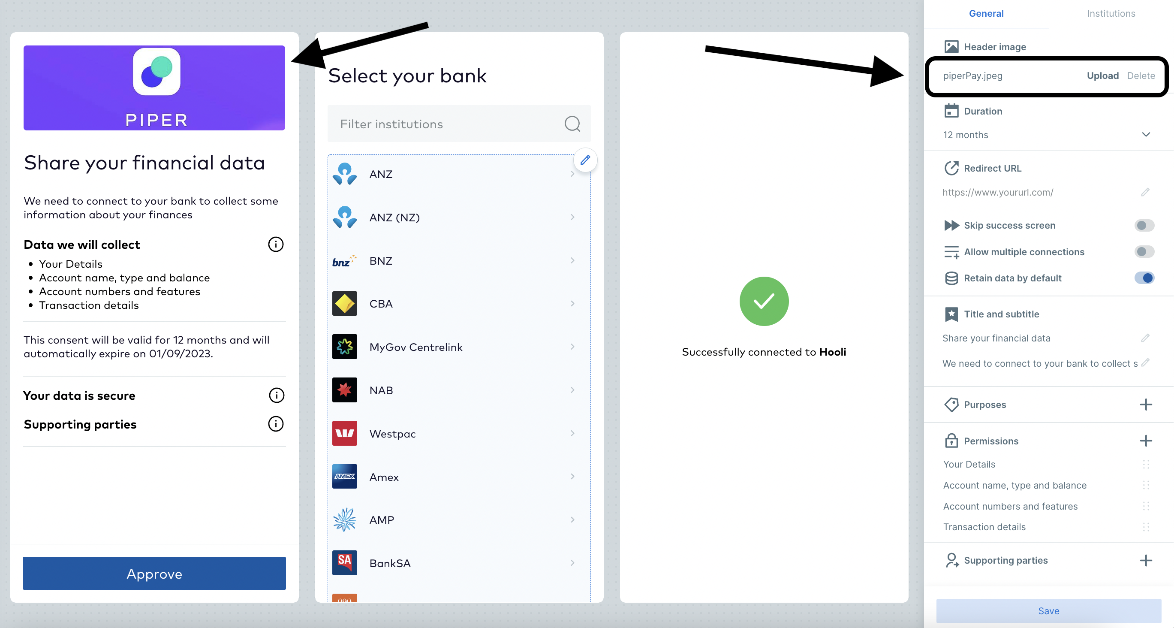Enable Skip success screen toggle
The image size is (1174, 628).
tap(1144, 225)
